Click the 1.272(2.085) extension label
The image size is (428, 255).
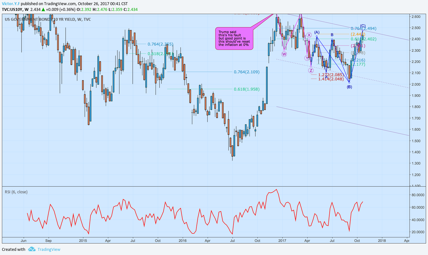331,75
